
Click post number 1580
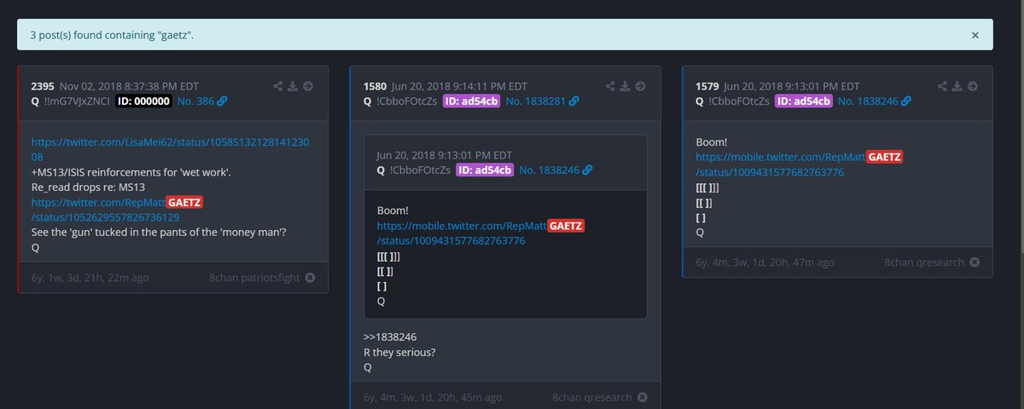375,86
